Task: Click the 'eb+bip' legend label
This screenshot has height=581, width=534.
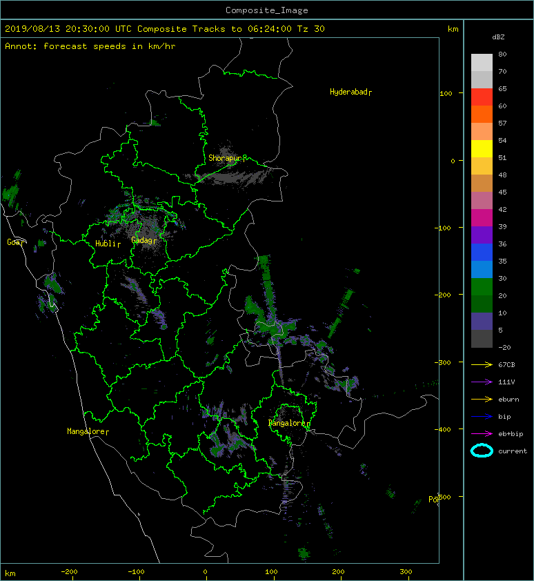Action: pos(511,433)
